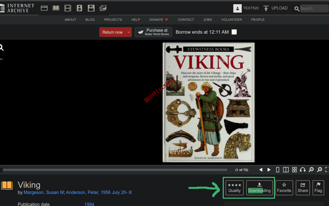Open the ABOUT menu item
Viewport: 329px width, 206px height.
70,20
